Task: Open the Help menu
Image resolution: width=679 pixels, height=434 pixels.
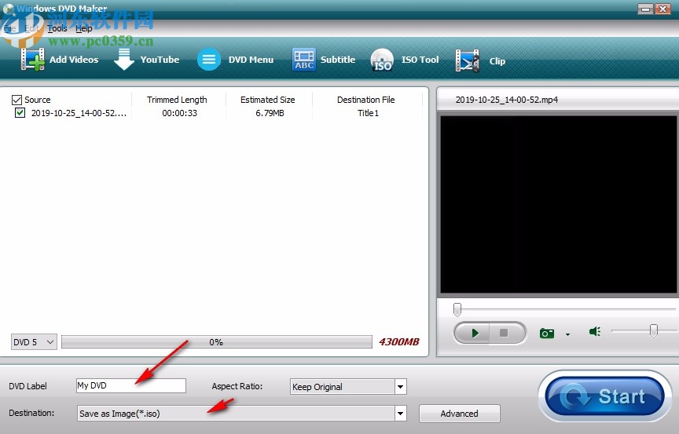Action: pos(83,28)
